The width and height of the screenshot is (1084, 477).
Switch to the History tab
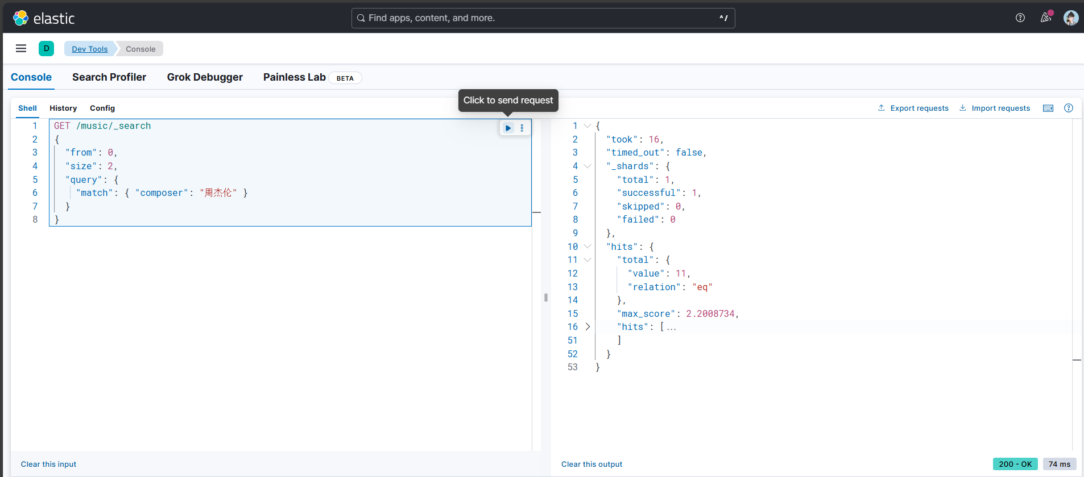63,108
